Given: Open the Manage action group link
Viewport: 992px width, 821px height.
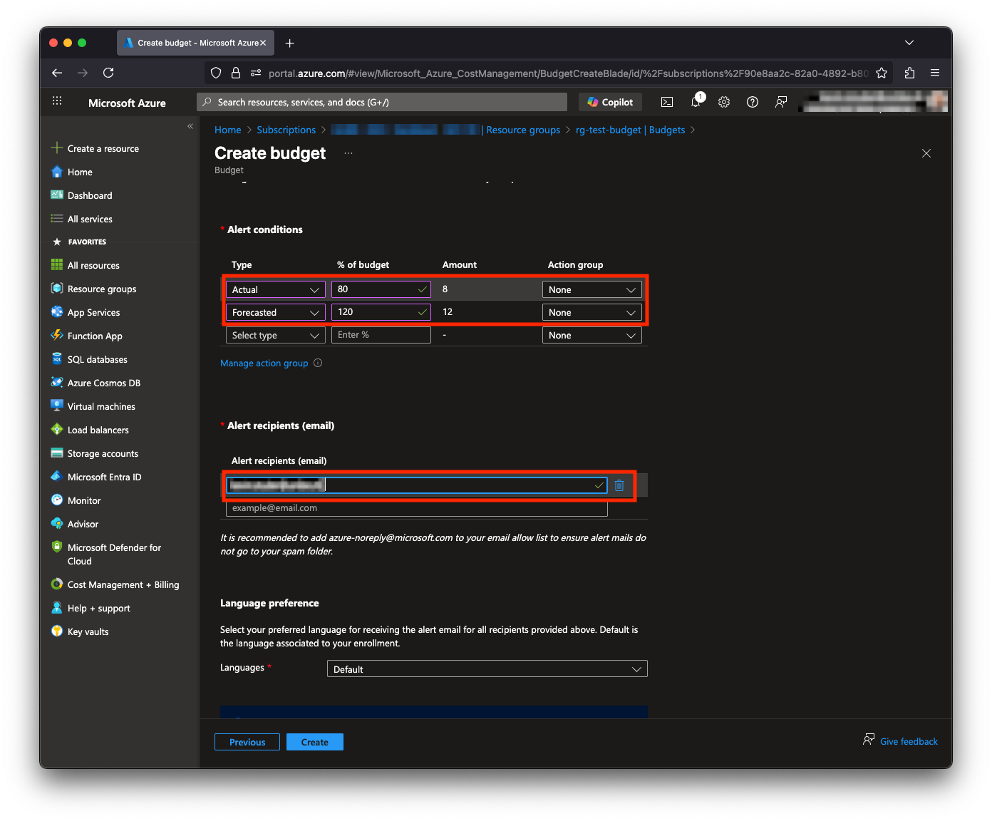Looking at the screenshot, I should [x=264, y=363].
